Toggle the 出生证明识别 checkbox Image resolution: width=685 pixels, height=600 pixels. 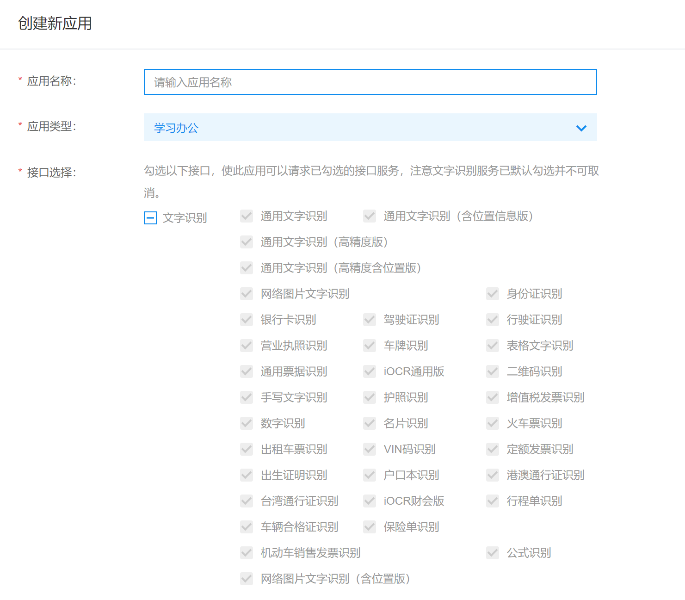[x=247, y=475]
